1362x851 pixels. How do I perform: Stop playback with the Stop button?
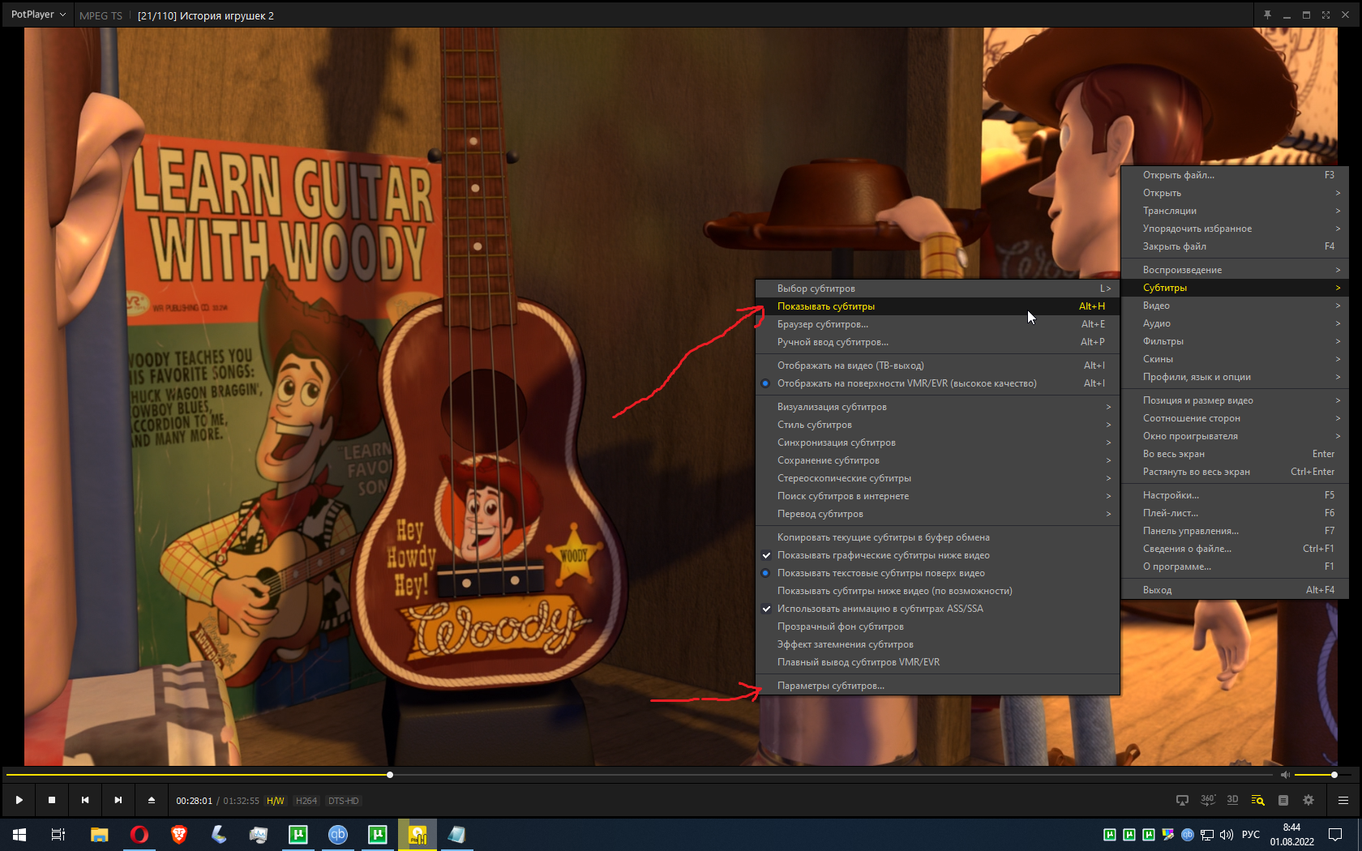52,800
